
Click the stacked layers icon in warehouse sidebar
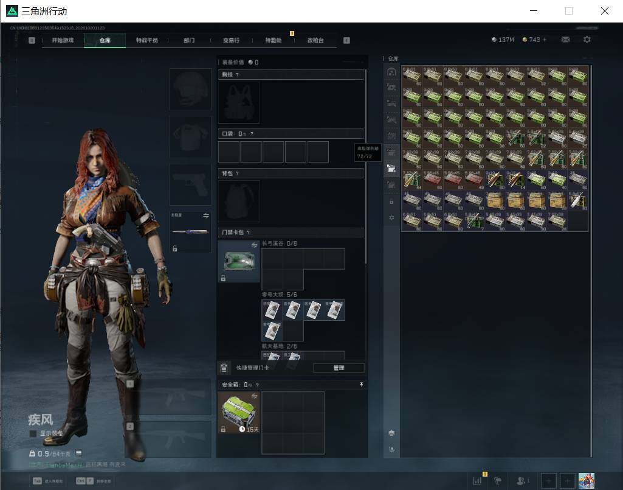391,433
